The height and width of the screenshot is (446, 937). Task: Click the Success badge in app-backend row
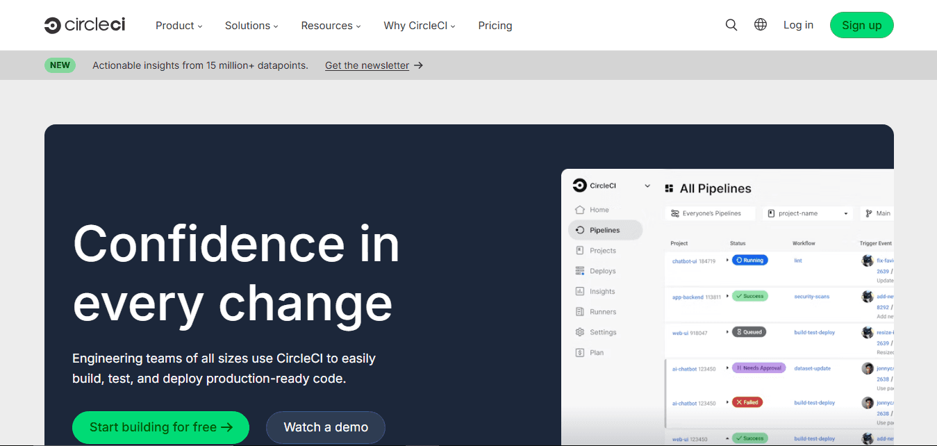[749, 296]
